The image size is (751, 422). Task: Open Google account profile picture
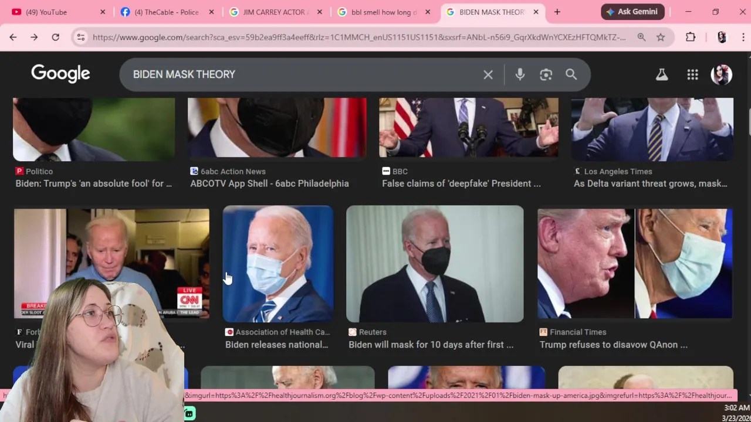[x=722, y=74]
